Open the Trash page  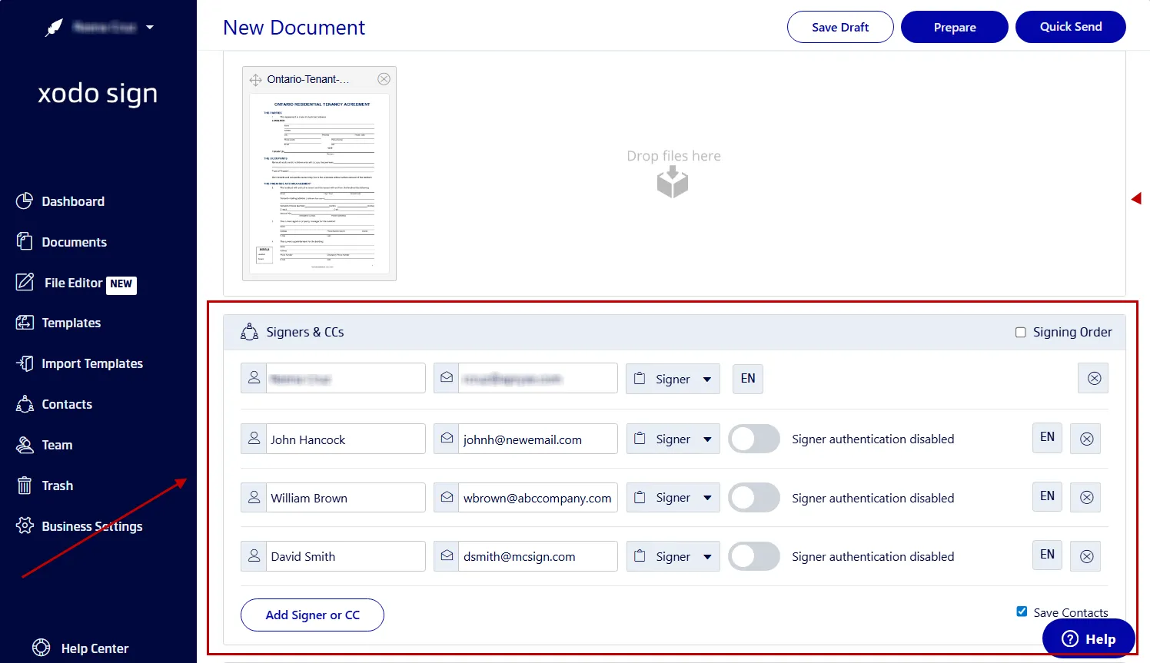click(x=57, y=486)
